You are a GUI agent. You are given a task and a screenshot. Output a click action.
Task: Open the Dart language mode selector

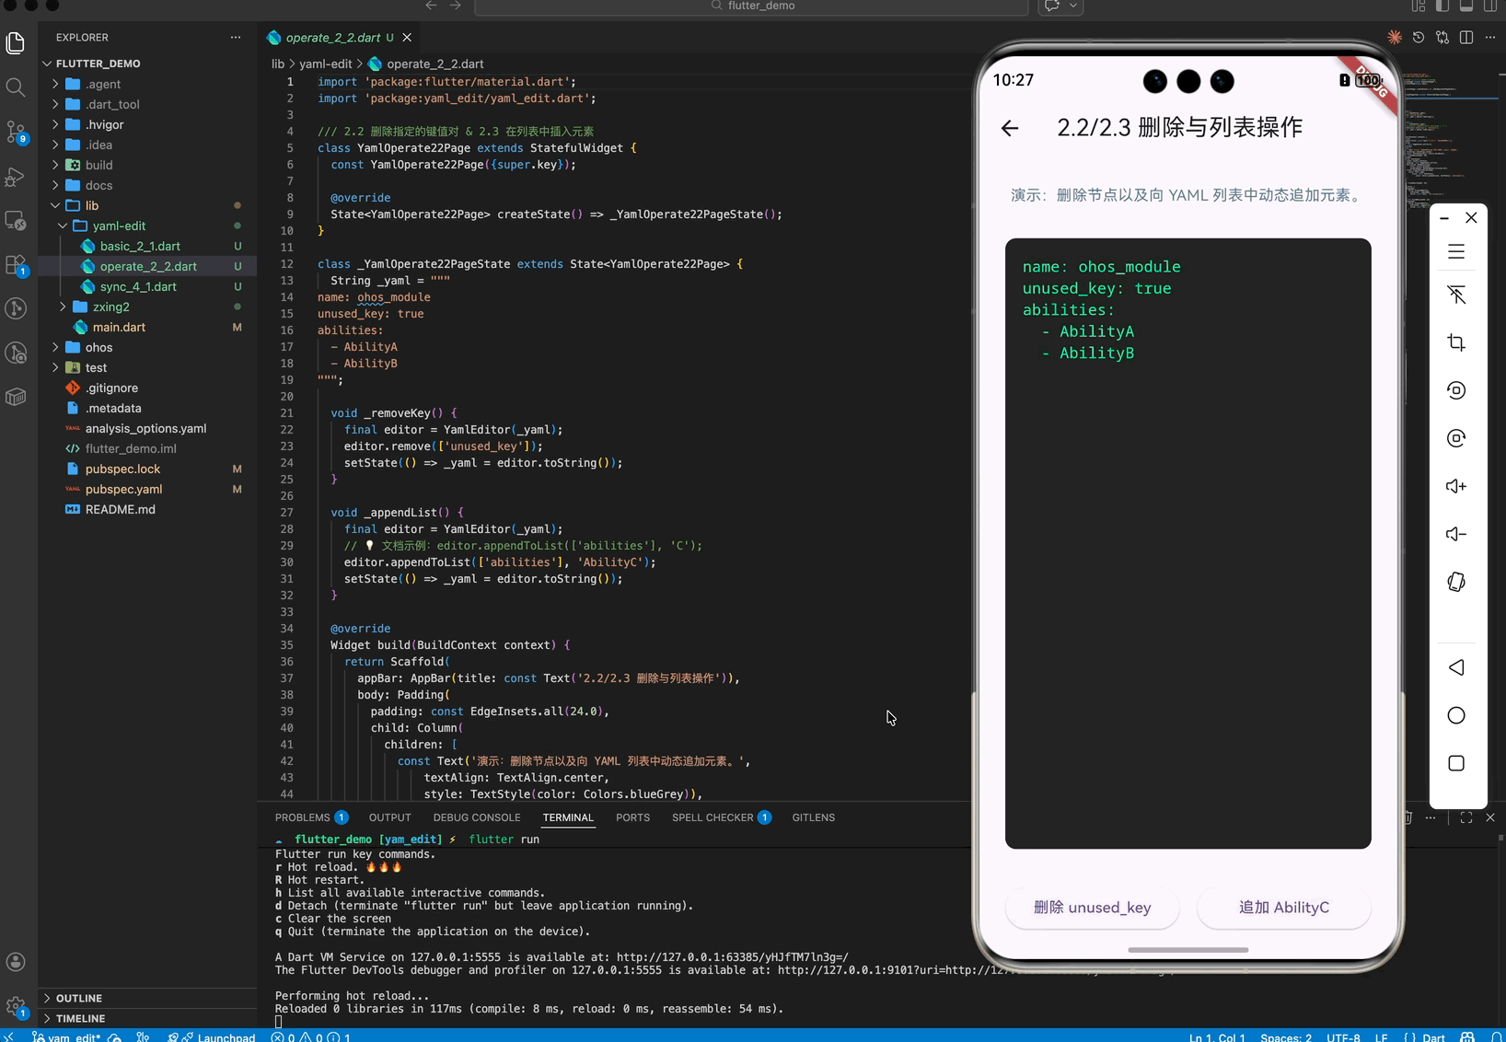(1433, 1036)
